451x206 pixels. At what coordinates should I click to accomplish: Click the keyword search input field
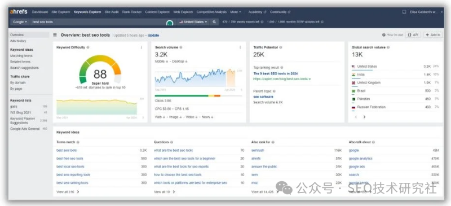pos(98,22)
